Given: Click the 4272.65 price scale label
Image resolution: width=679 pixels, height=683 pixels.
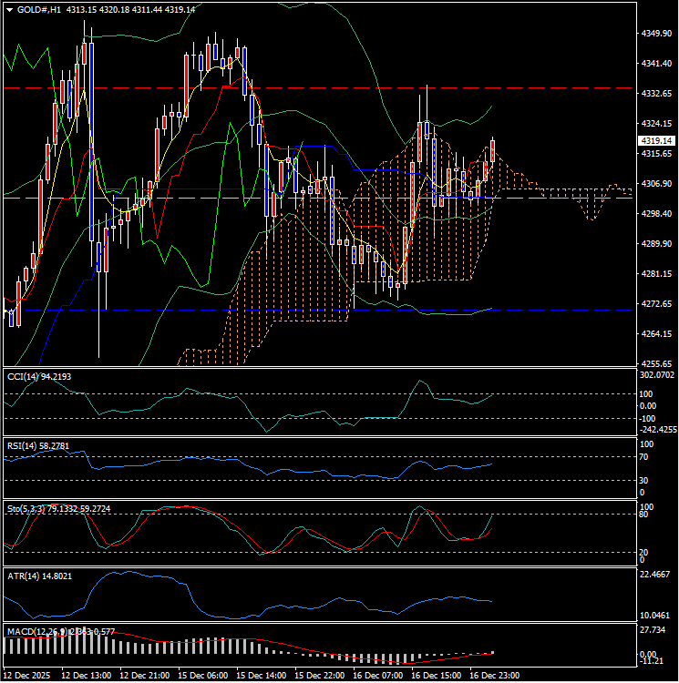Looking at the screenshot, I should (656, 303).
